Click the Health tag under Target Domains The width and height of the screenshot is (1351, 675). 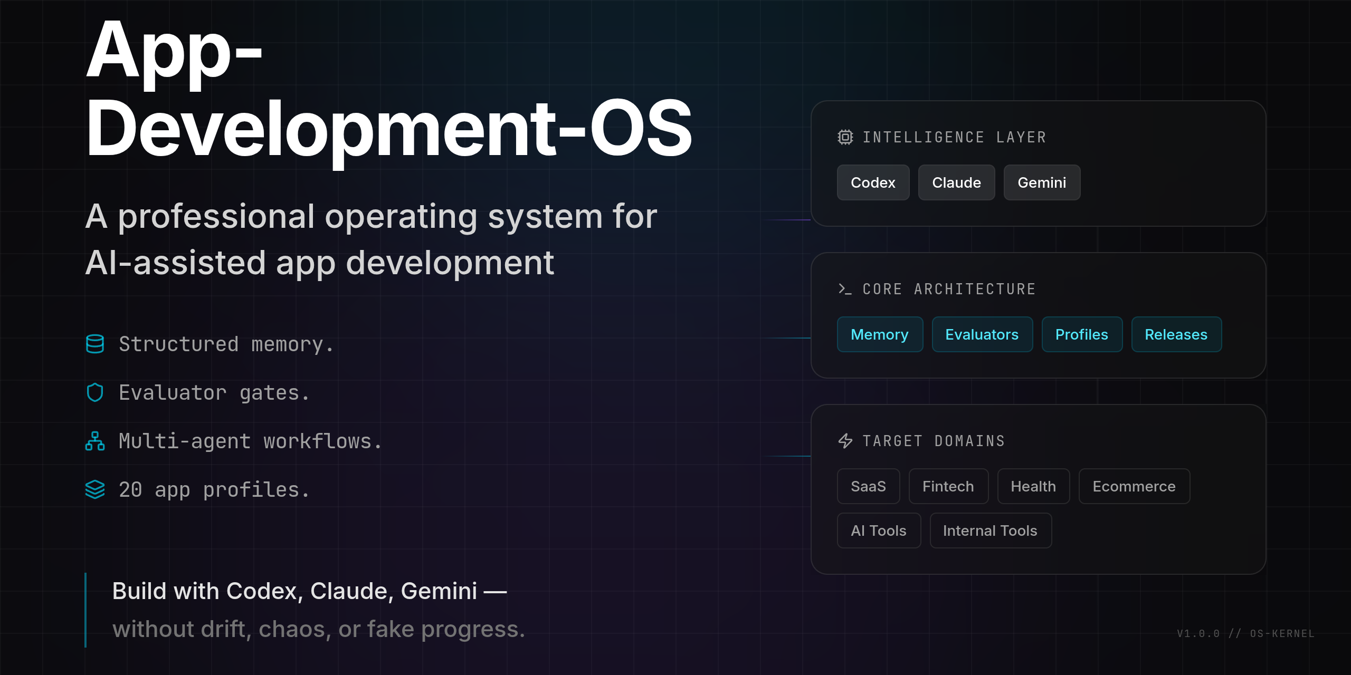point(1033,486)
